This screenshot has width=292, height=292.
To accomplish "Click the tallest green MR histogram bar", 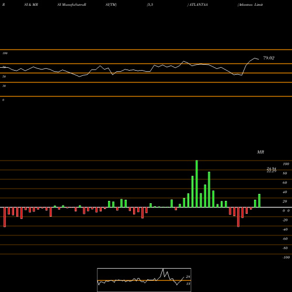I will [x=197, y=184].
